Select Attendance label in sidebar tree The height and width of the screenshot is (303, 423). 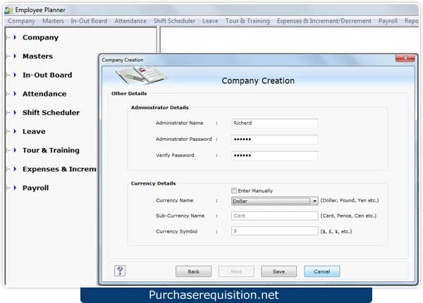(x=44, y=94)
